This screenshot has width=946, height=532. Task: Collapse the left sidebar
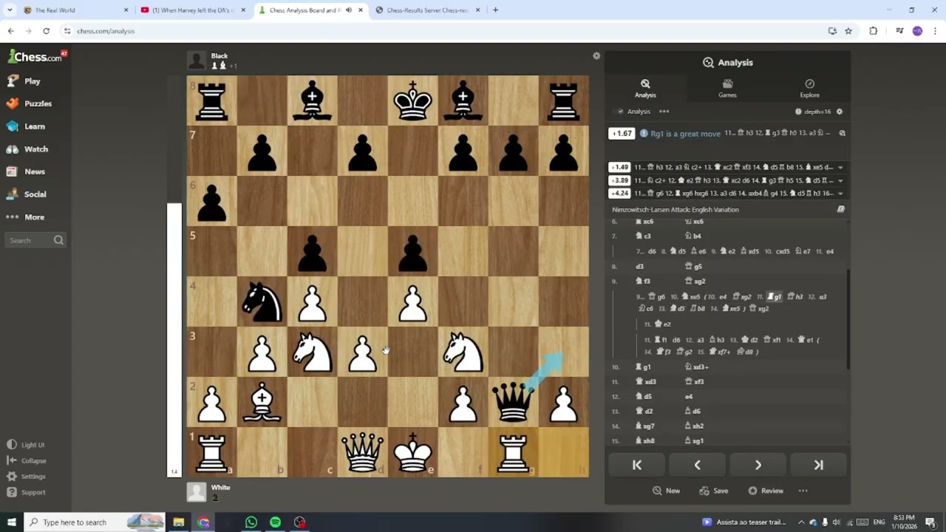(26, 460)
